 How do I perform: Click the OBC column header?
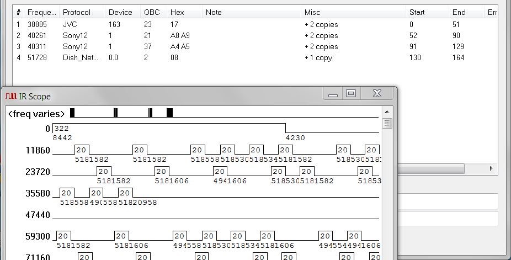[152, 12]
